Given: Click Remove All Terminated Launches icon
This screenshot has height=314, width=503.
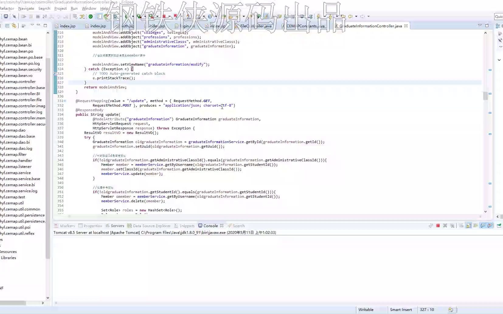Looking at the screenshot, I should coord(452,226).
